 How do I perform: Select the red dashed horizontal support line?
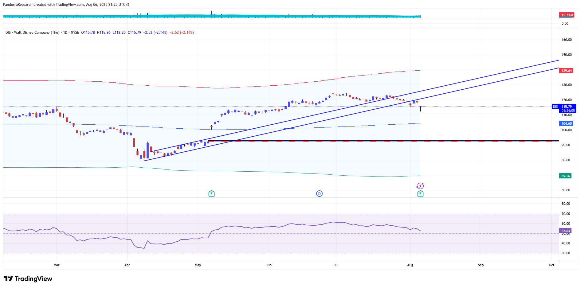pyautogui.click(x=383, y=141)
